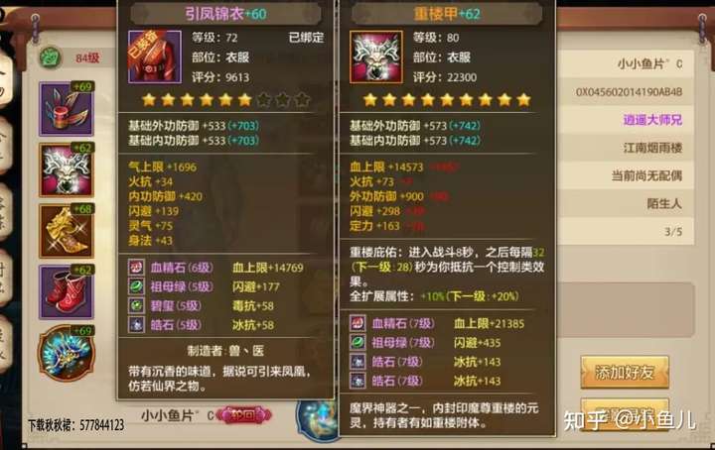Select the 祖母绿 (7级) gem in 重楼甲
Viewport: 715px width, 450px height.
coord(357,343)
